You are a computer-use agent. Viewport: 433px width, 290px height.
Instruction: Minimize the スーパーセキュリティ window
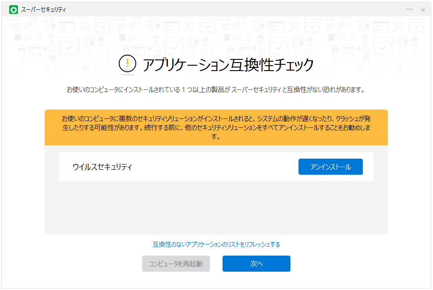pos(409,10)
